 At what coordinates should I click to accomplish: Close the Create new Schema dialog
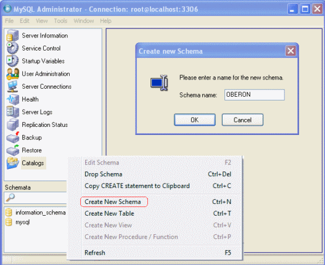coord(290,51)
